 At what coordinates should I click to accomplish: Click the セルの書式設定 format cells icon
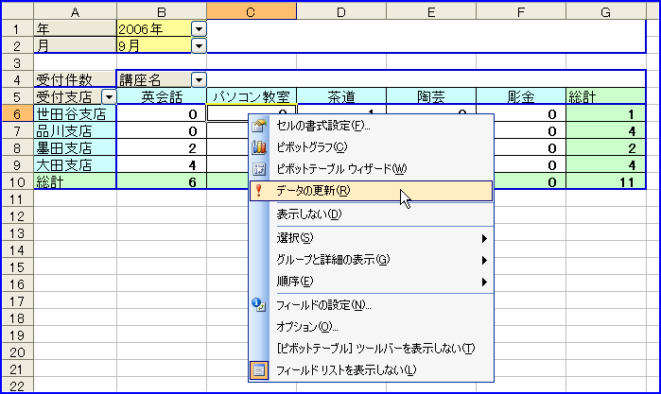coord(260,125)
